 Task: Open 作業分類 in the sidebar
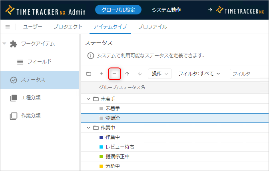click(x=30, y=116)
